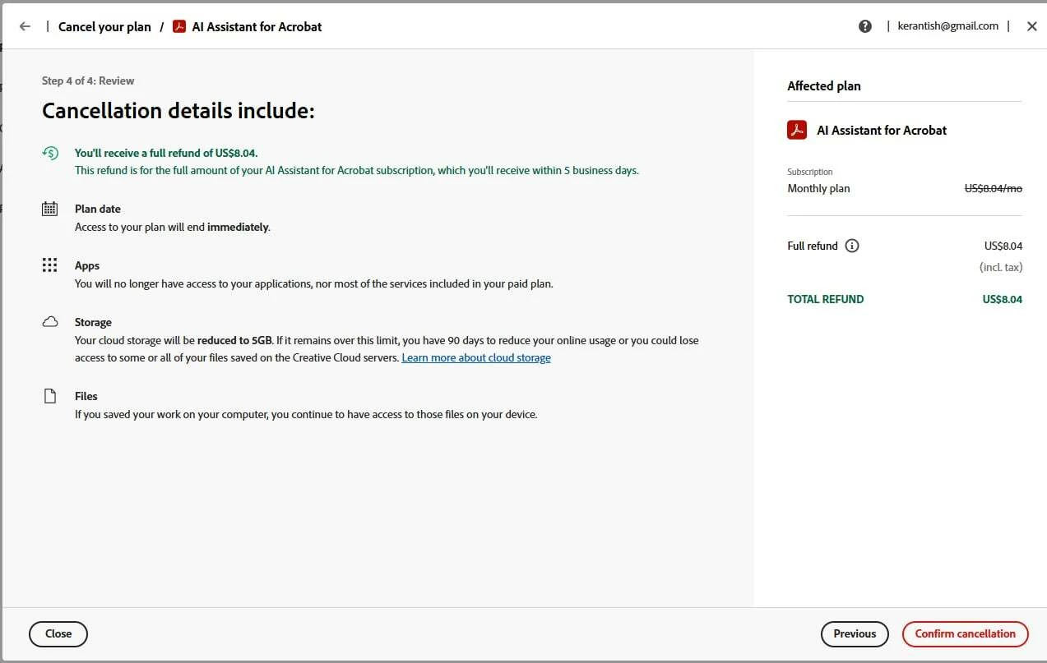Click the Subscription label
Viewport: 1047px width, 663px height.
[810, 172]
